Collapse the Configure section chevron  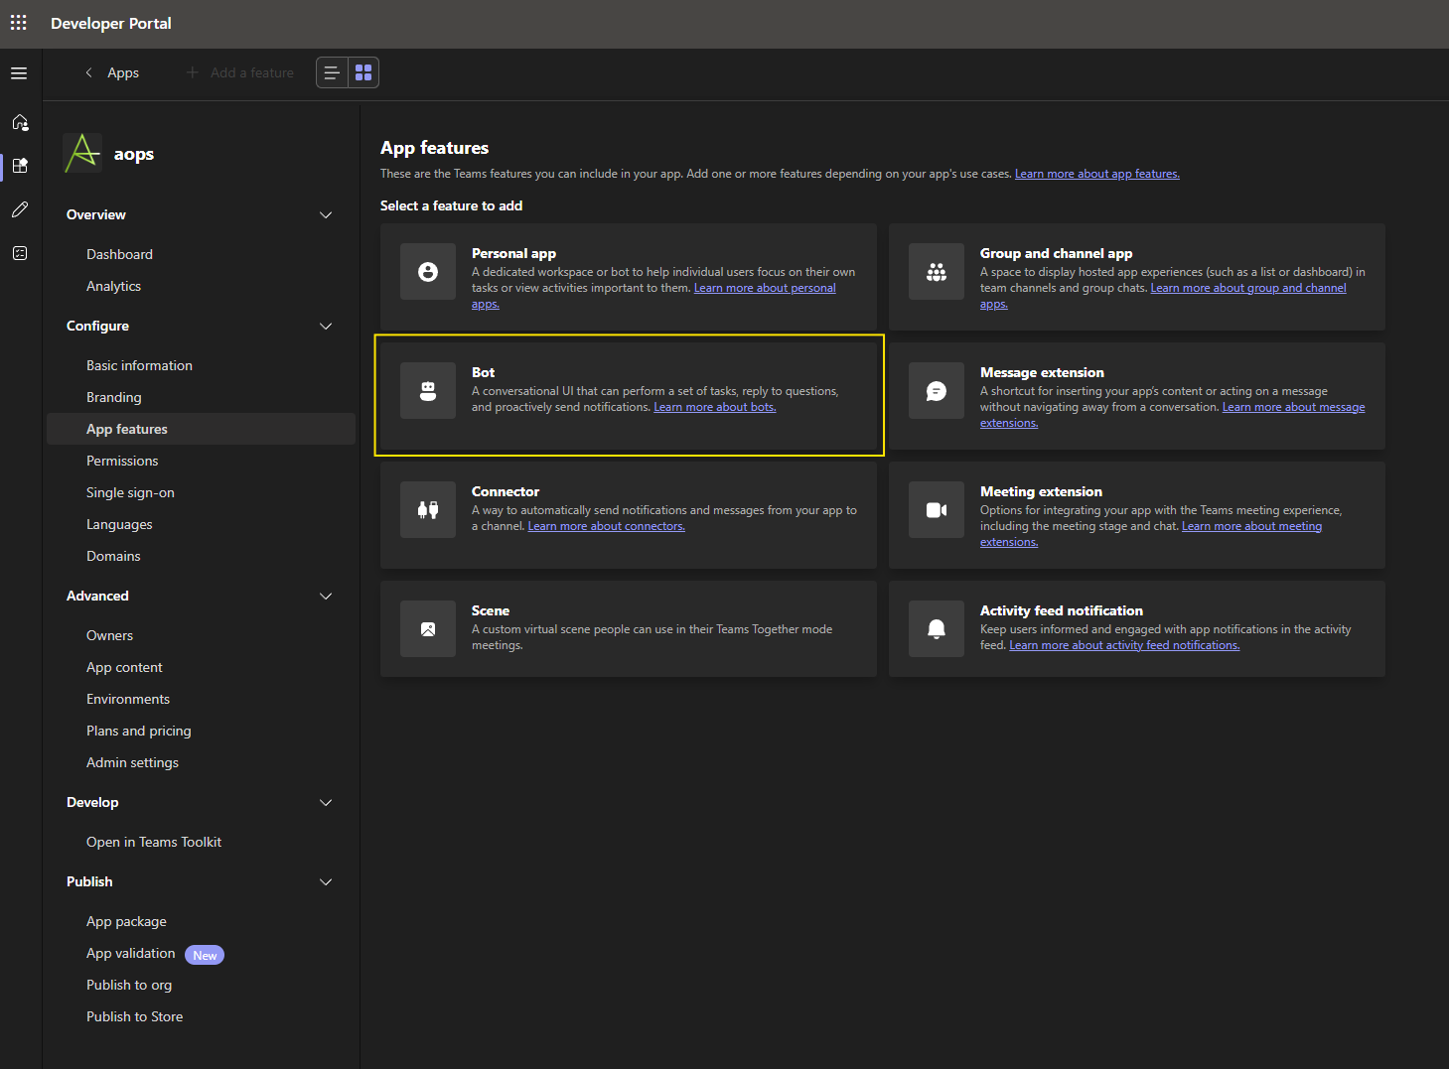[326, 327]
